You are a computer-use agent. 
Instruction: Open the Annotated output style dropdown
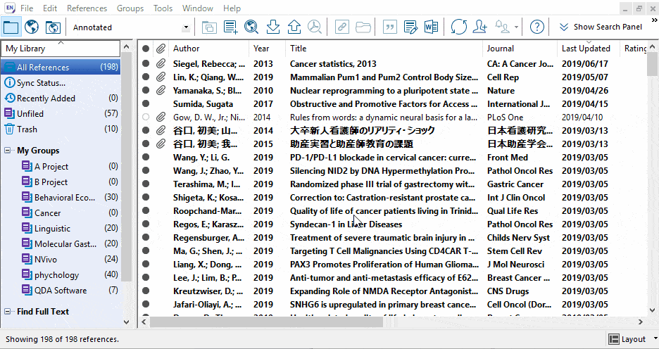pos(185,27)
